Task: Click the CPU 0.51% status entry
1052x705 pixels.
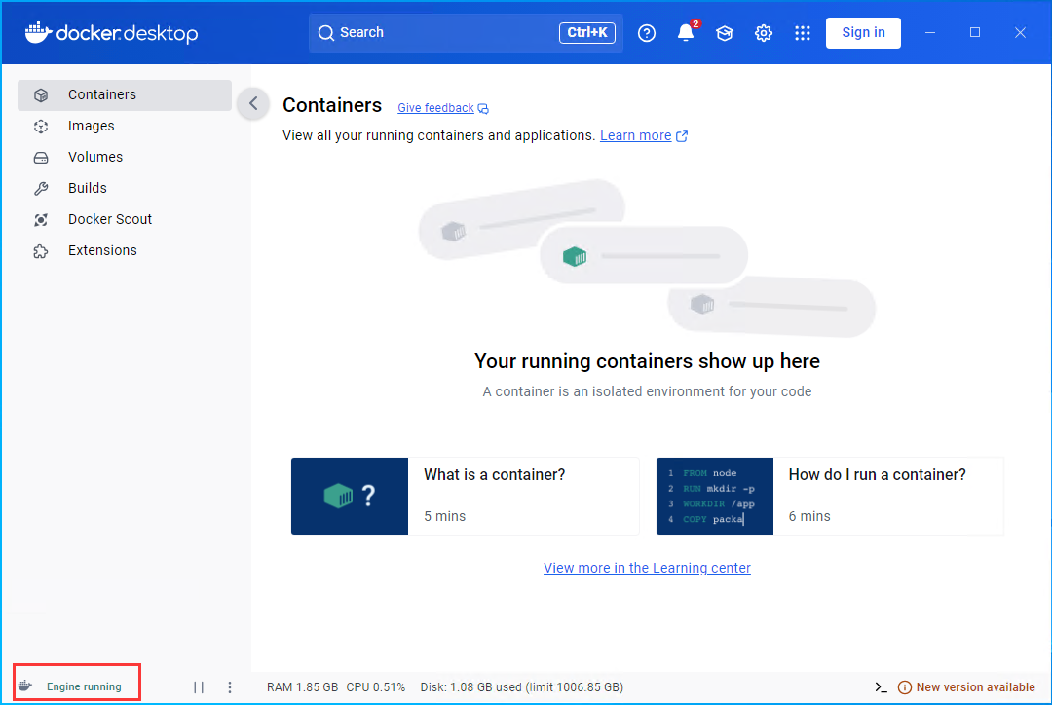Action: tap(376, 686)
